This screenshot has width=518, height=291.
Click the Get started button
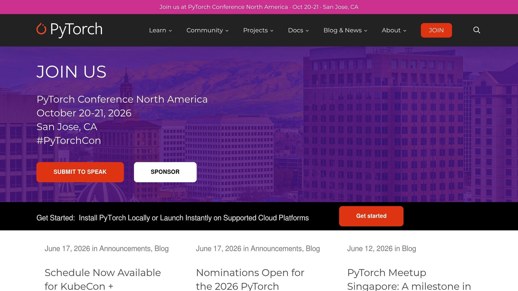(x=371, y=216)
